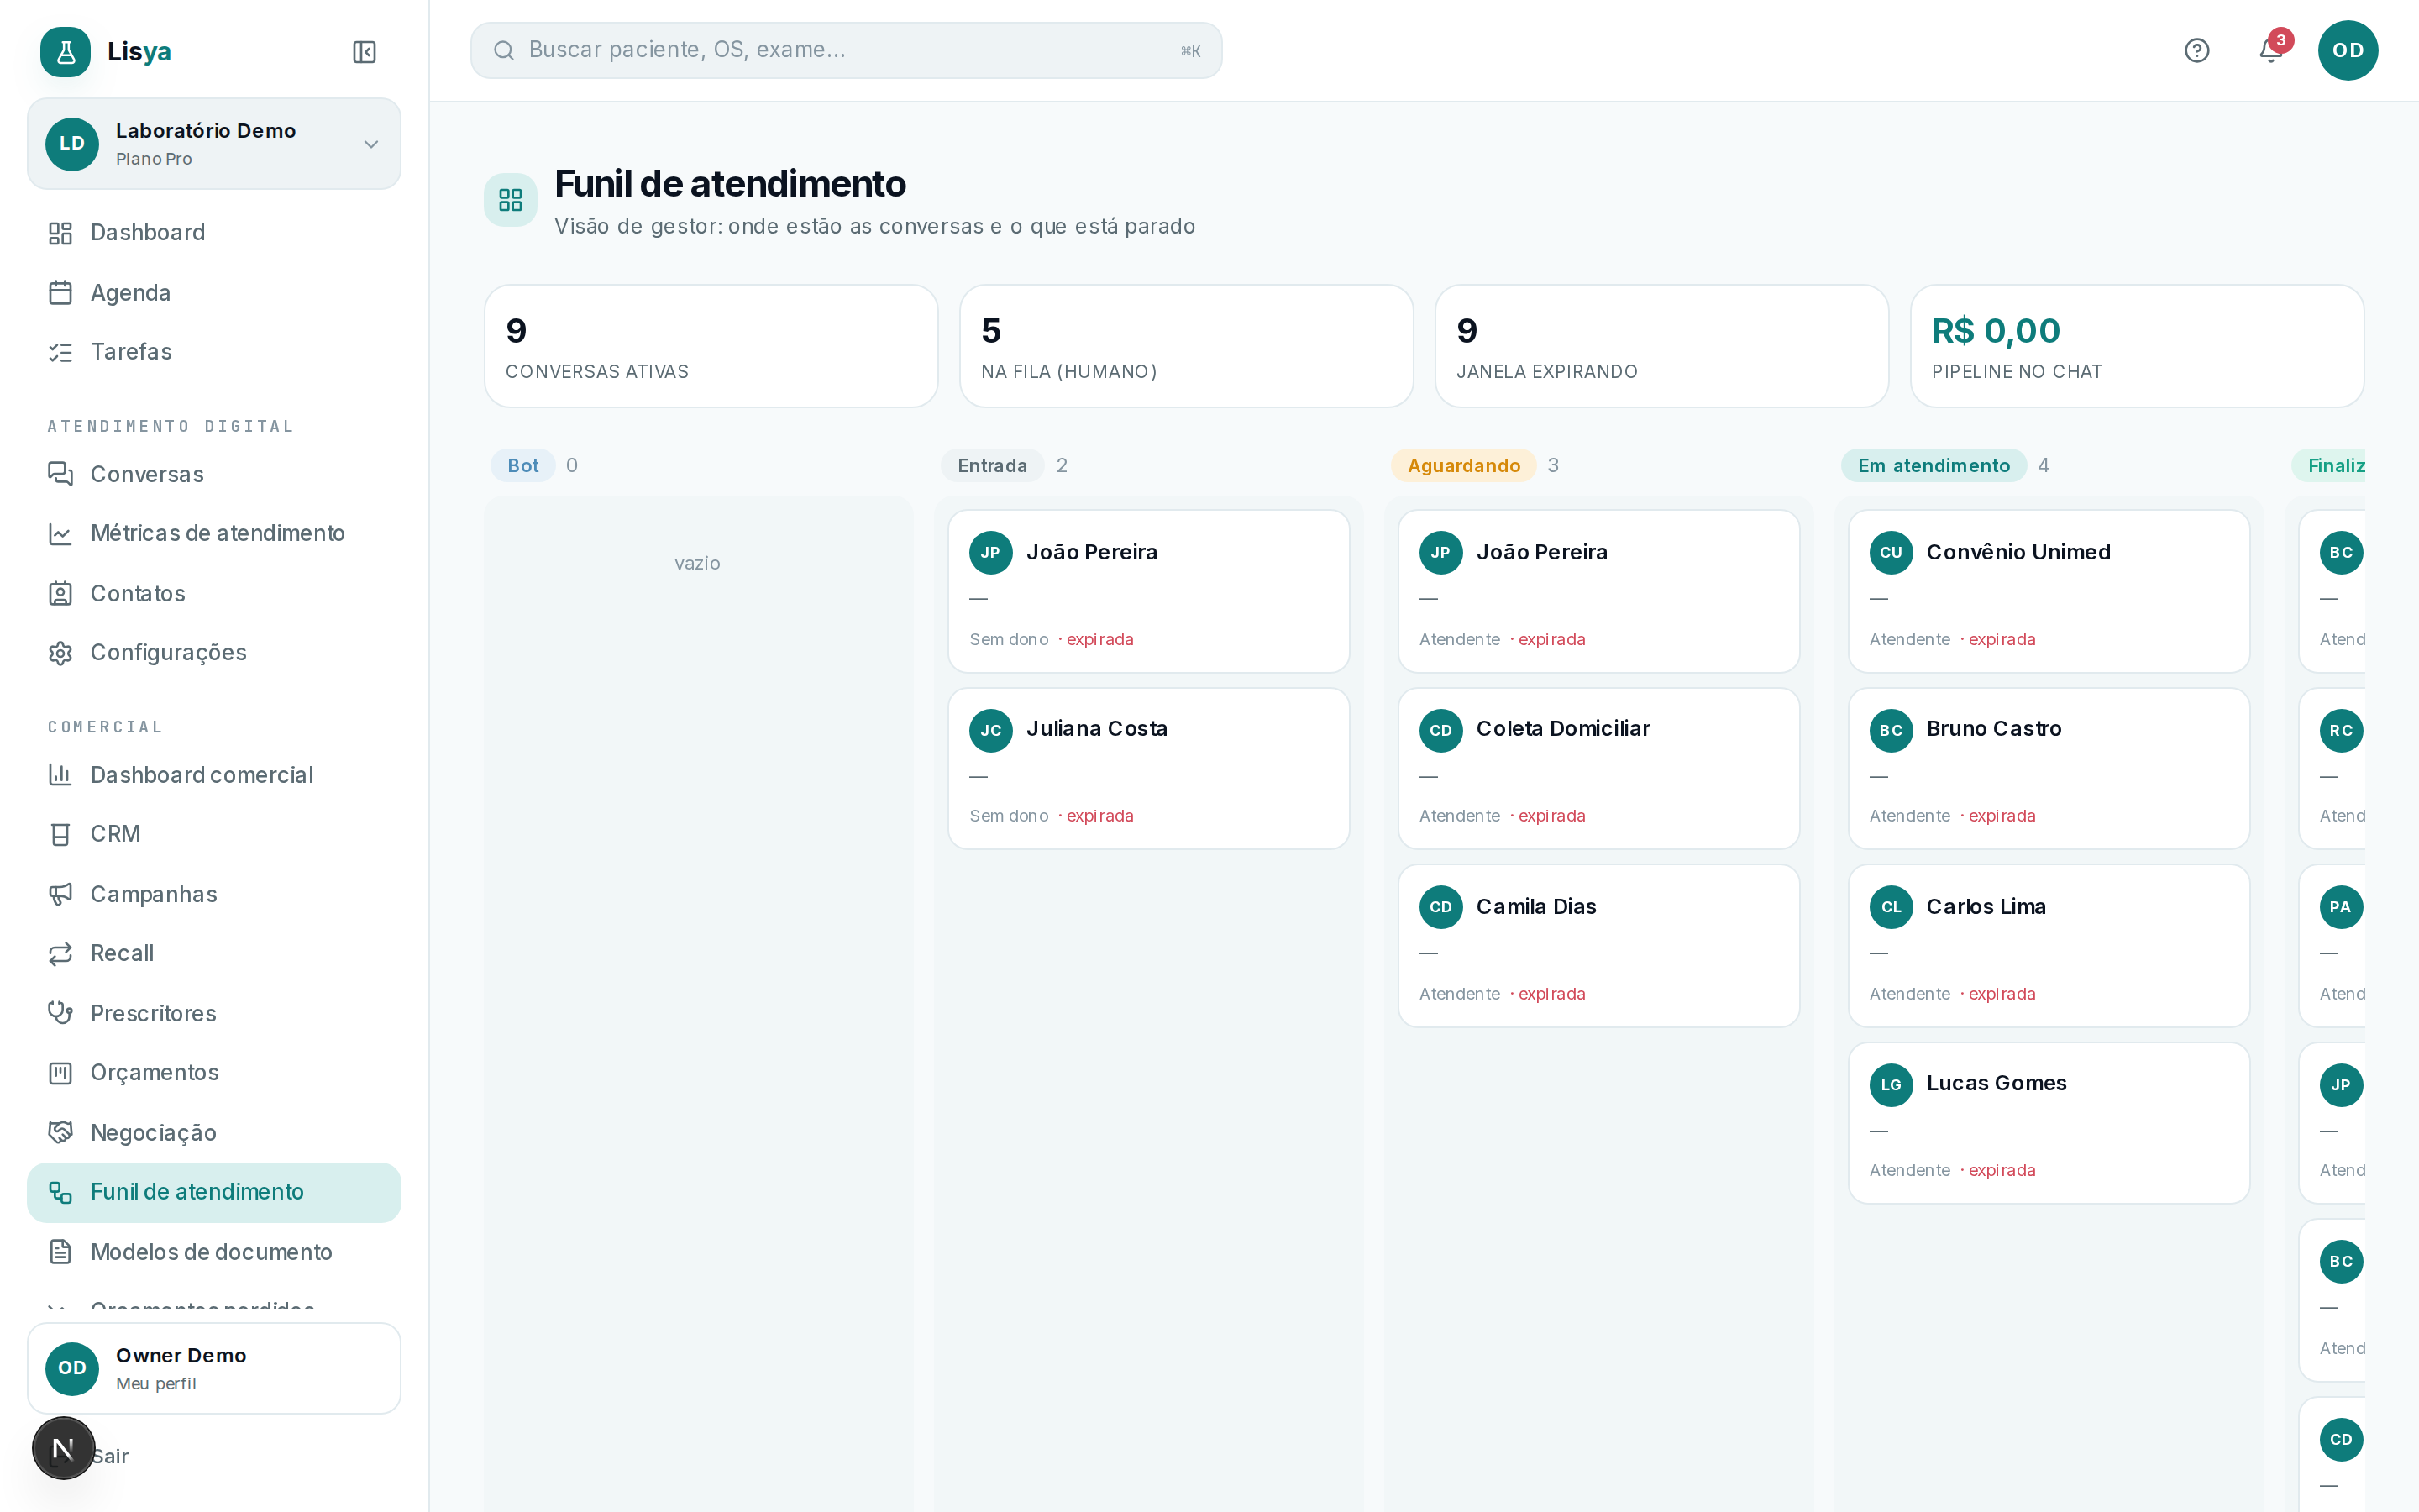Click the Configurações gear icon

pyautogui.click(x=60, y=653)
